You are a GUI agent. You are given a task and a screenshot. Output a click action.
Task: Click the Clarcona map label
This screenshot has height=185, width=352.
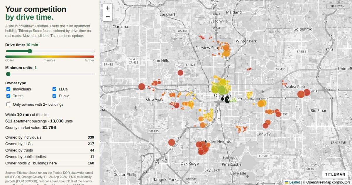pos(120,26)
